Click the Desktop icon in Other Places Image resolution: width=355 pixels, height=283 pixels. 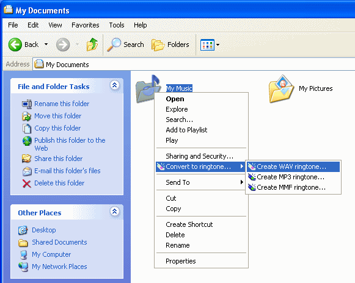click(23, 230)
